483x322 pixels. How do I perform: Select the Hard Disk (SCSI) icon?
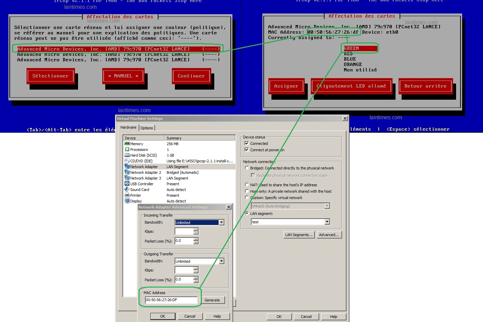click(127, 155)
